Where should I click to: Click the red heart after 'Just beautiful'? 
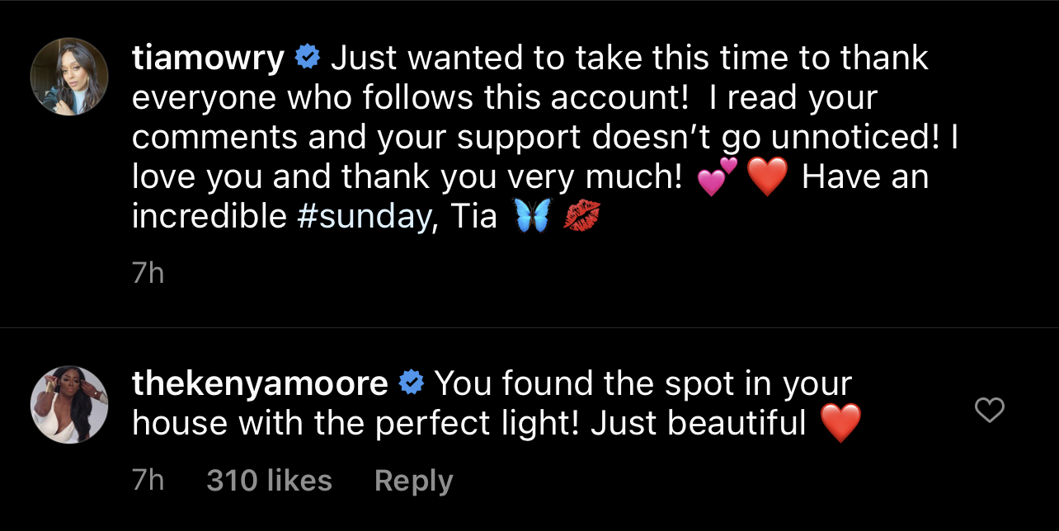click(x=841, y=423)
